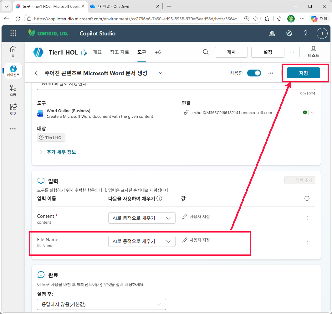Click 사용자 지정 for the Content input
This screenshot has height=314, width=332.
(196, 217)
